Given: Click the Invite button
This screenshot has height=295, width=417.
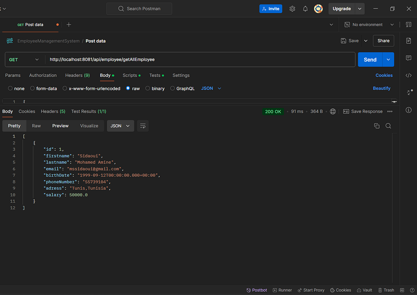Looking at the screenshot, I should tap(271, 9).
